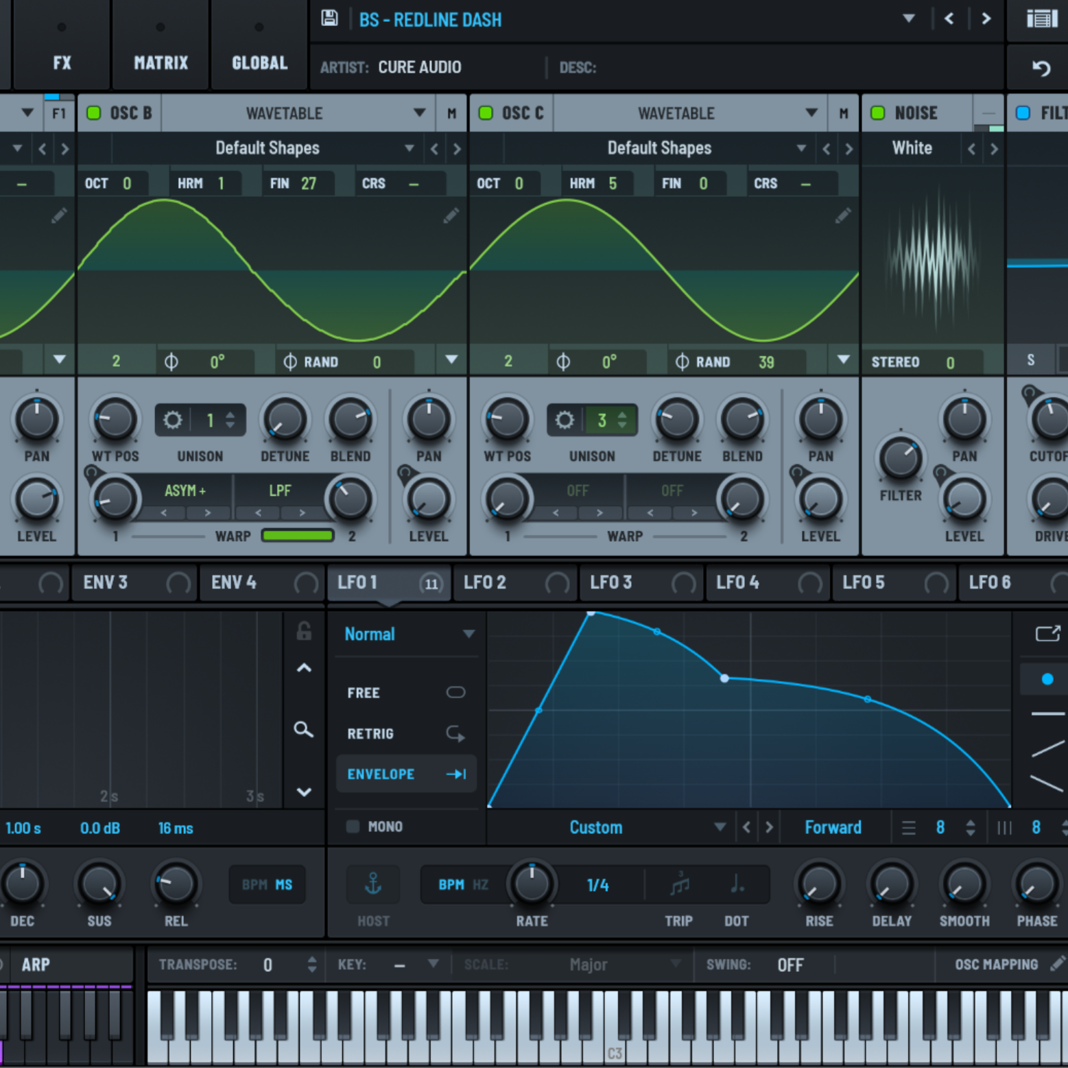Screen dimensions: 1068x1068
Task: Turn off the NOISE oscillator toggle
Action: 877,113
